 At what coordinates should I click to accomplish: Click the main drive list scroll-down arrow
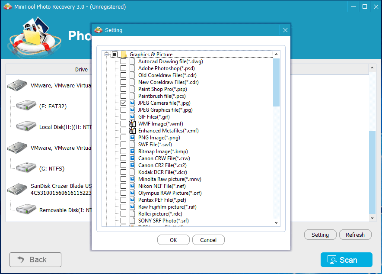(372, 218)
